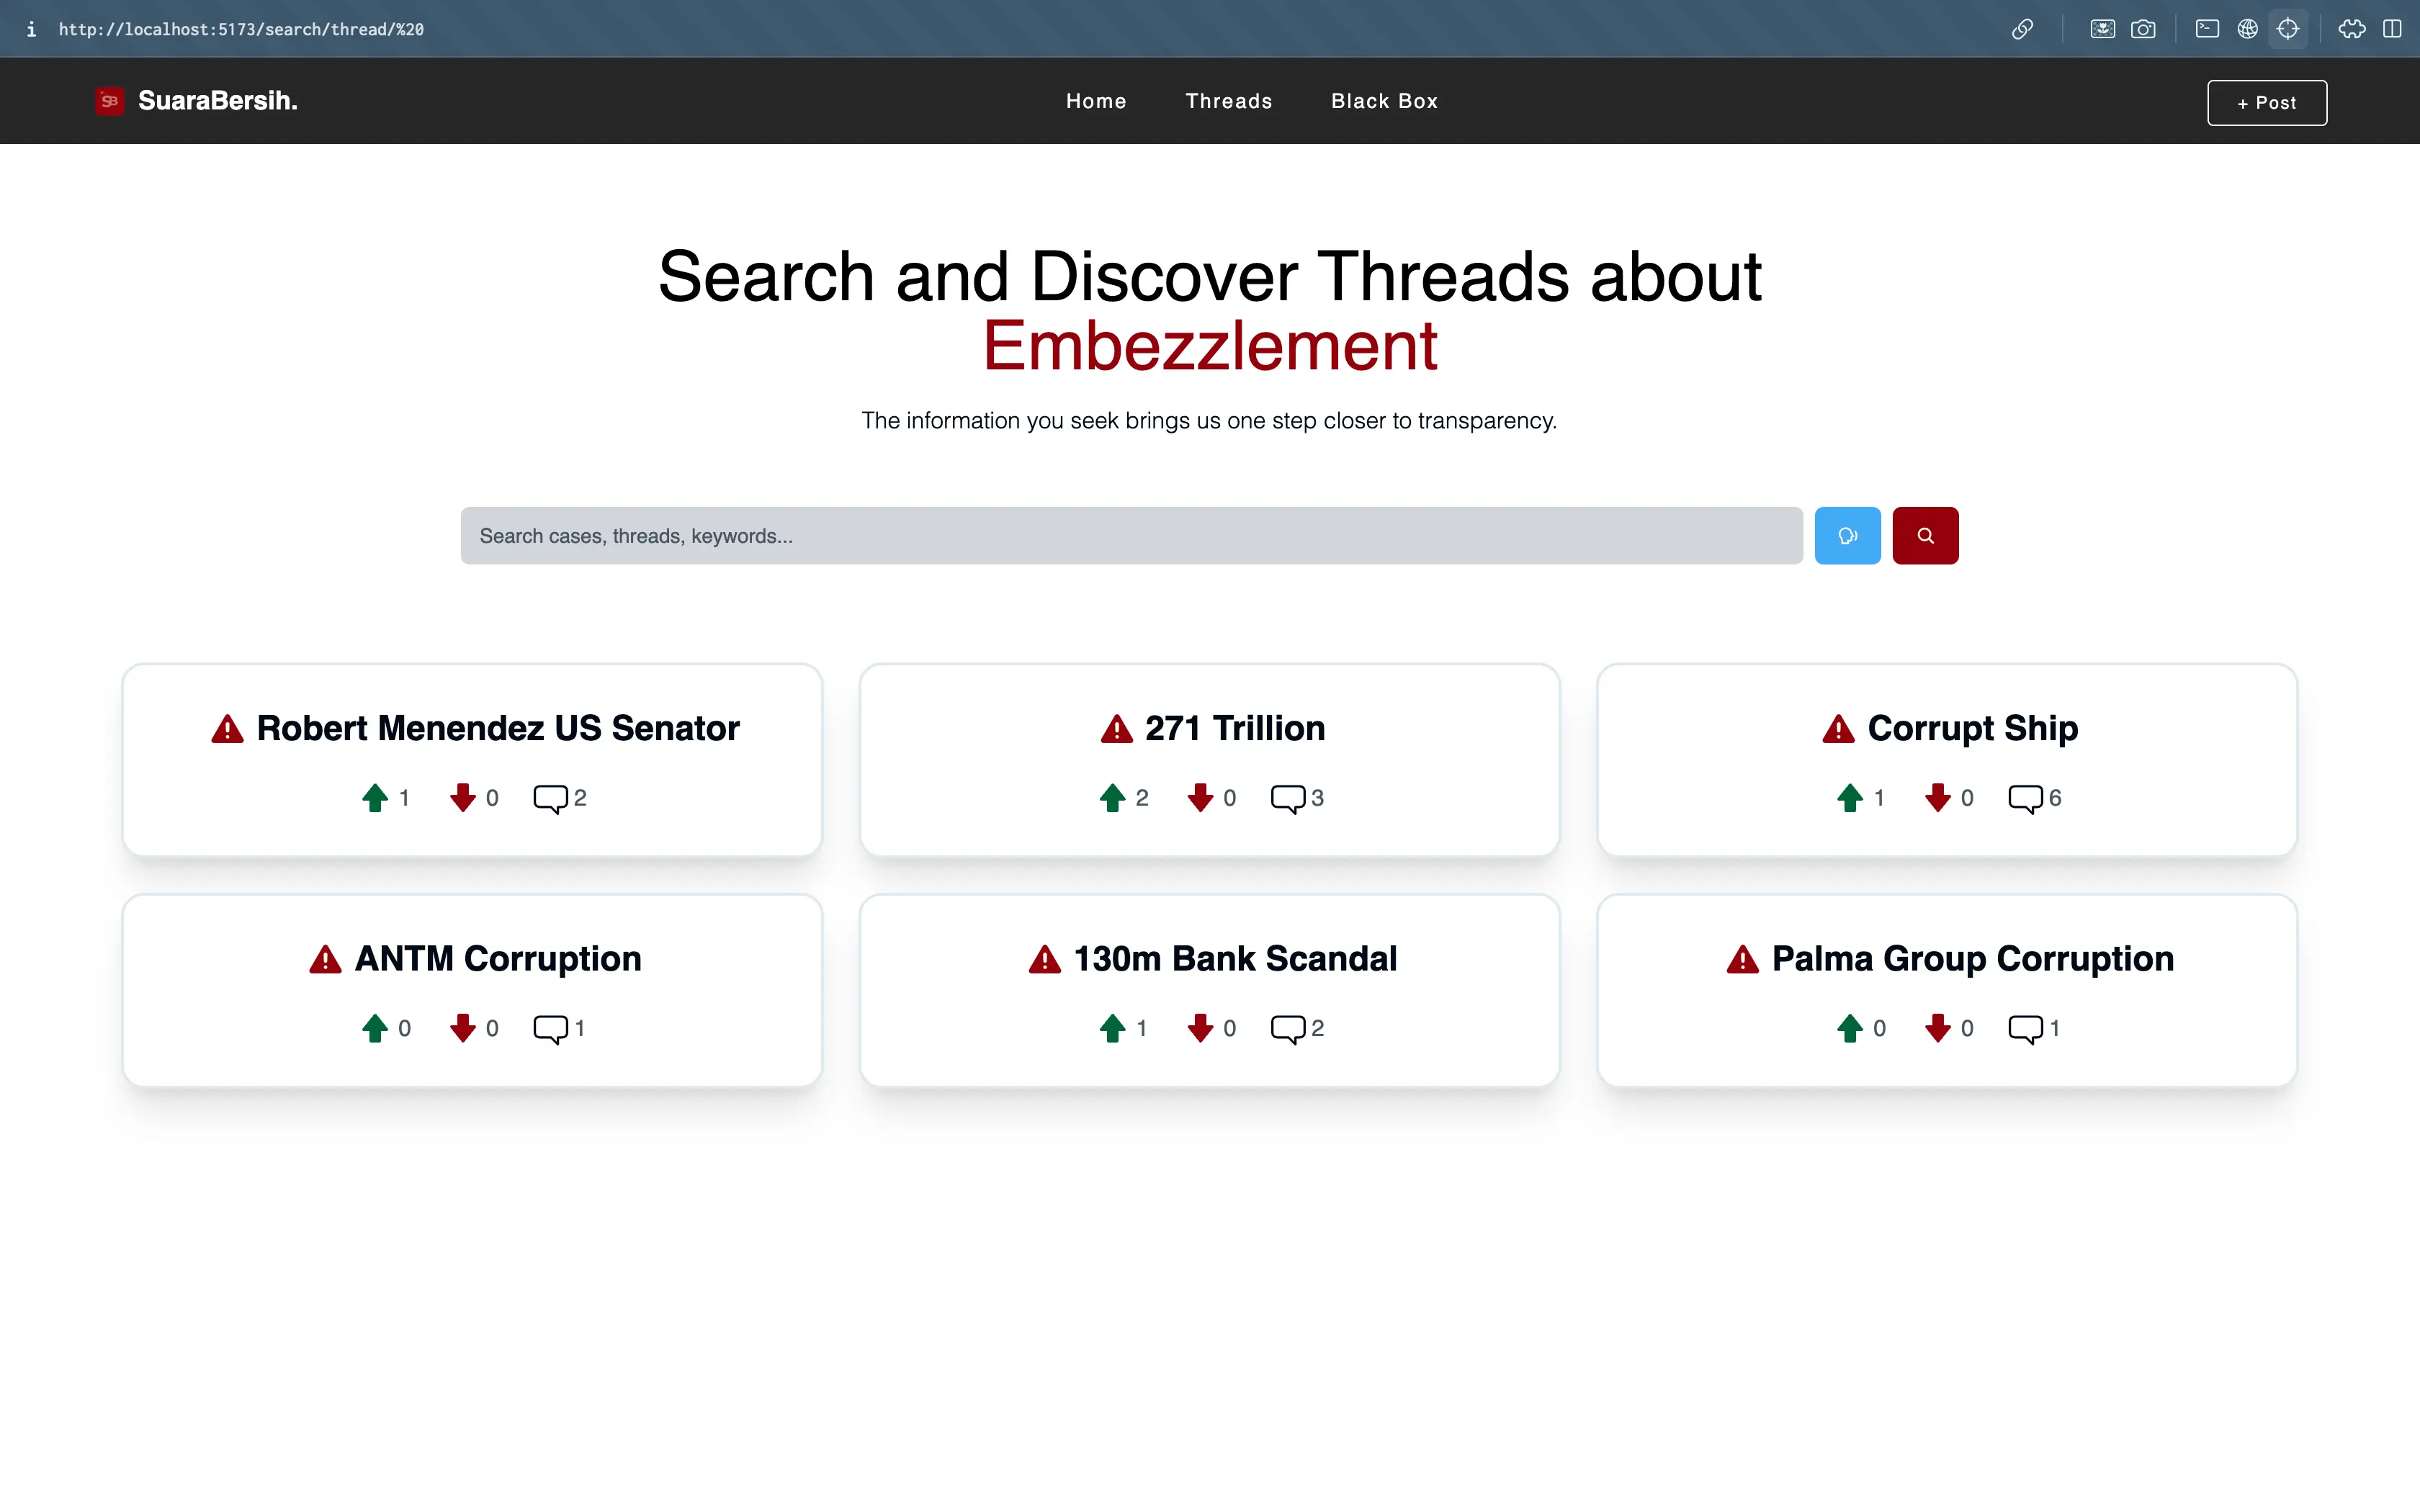Click warning icon on Palma Group Corruption card

(x=1742, y=959)
